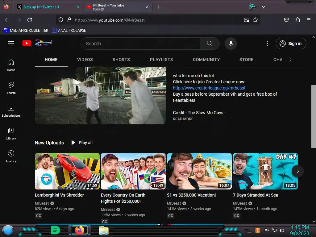Open the PLAYLISTS tab
316x237 pixels.
(x=161, y=60)
